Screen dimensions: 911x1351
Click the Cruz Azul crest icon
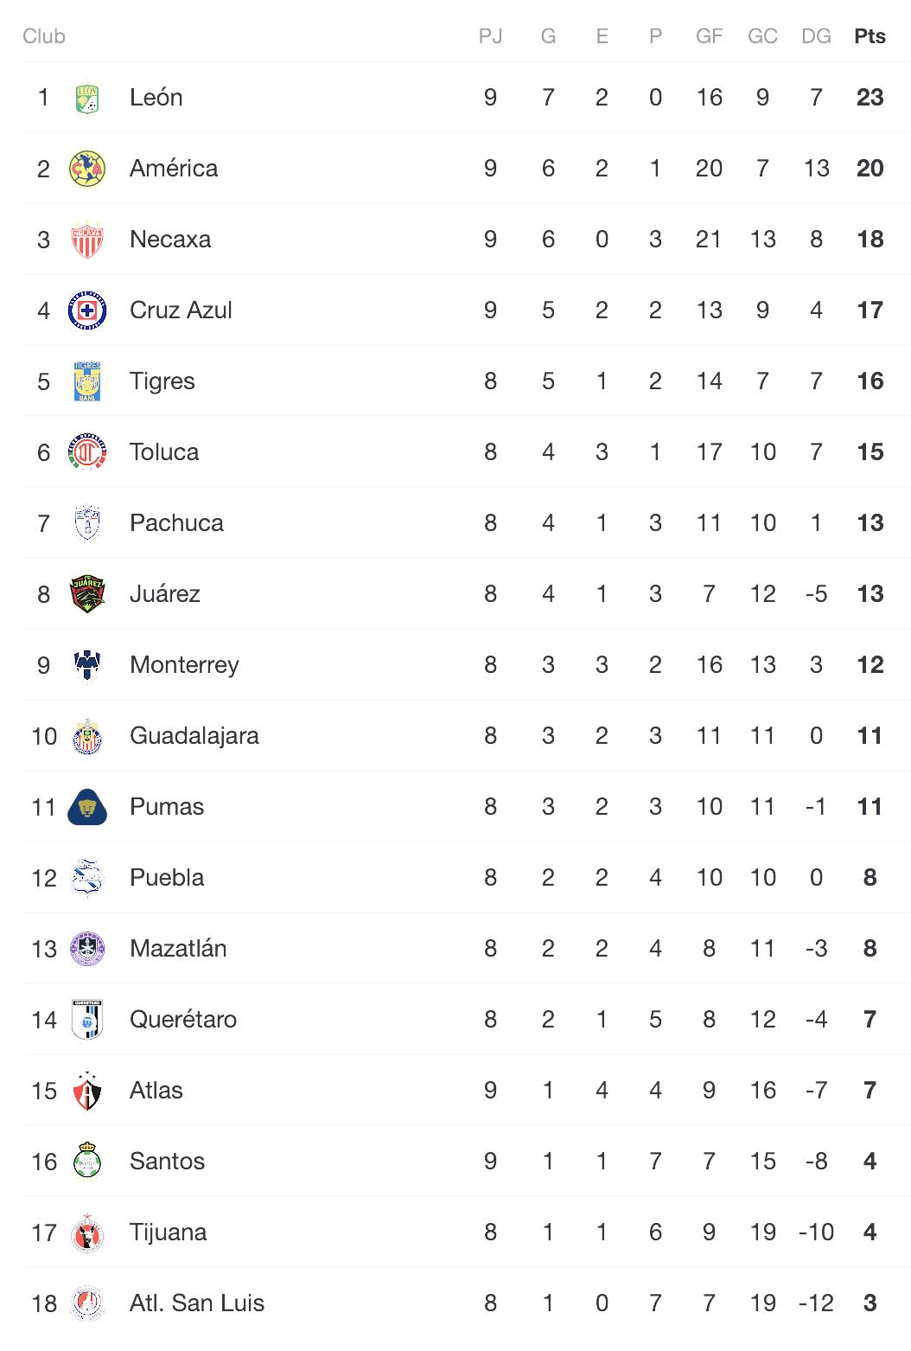coord(87,311)
